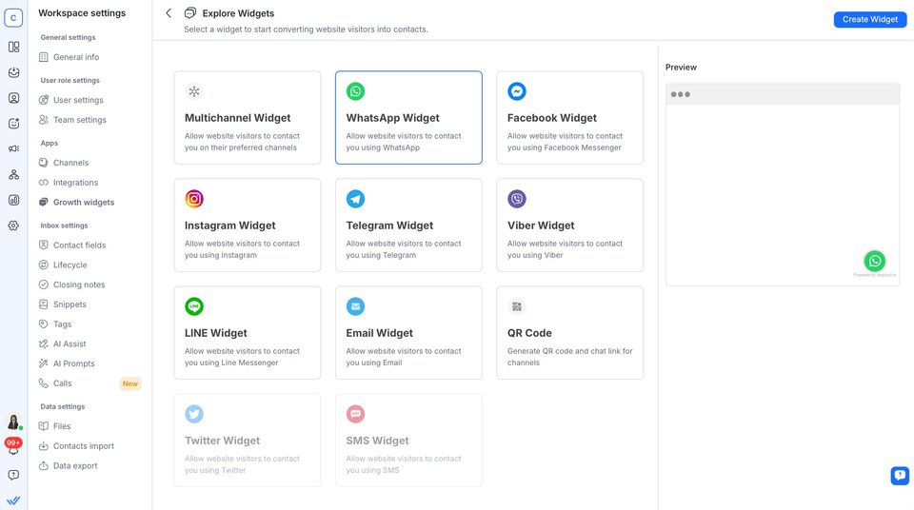Viewport: 914px width, 510px height.
Task: Open the settings gear icon in left rail
Action: [13, 226]
